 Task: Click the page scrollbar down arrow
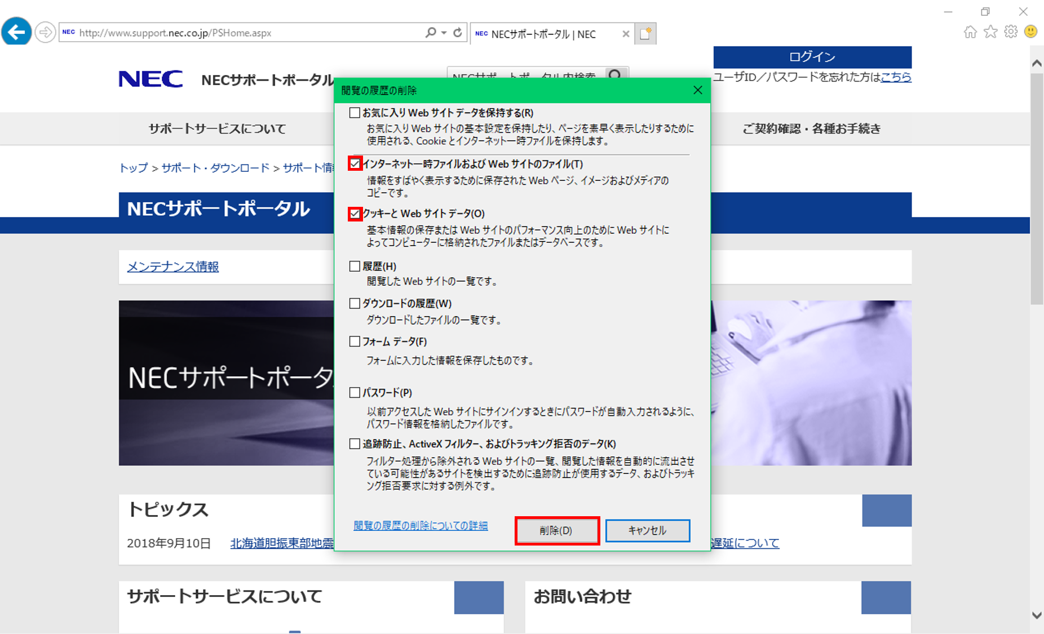pos(1036,615)
